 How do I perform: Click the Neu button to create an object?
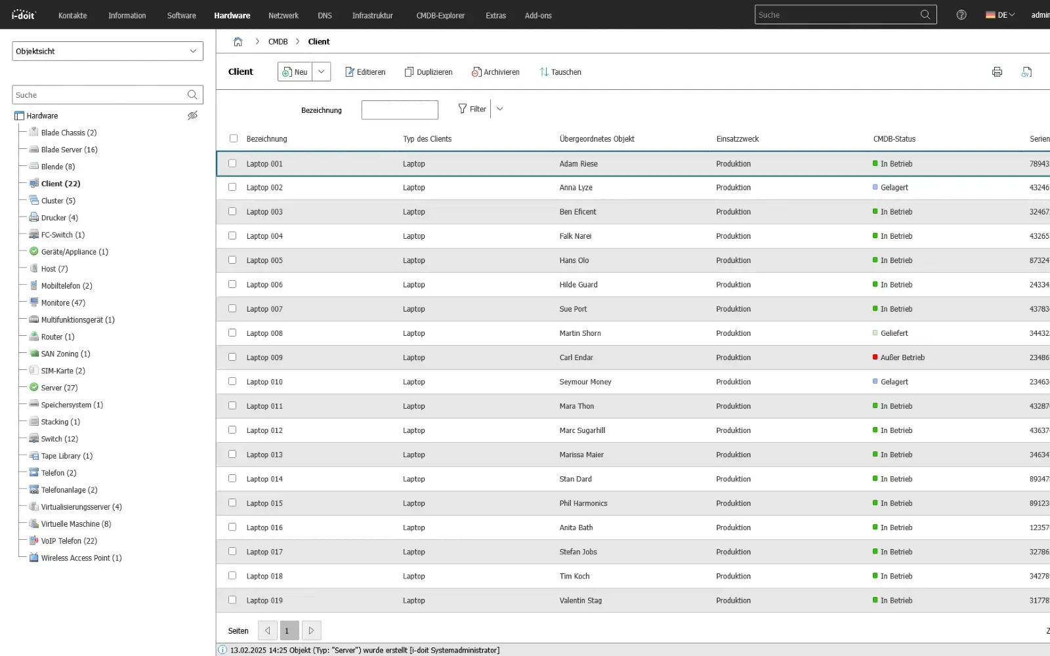pos(295,72)
